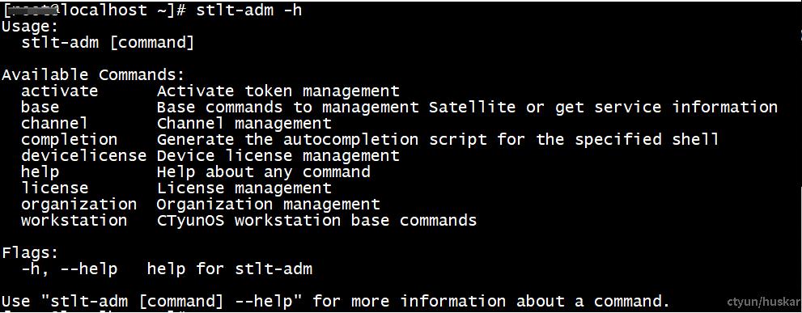802x313 pixels.
Task: Click the 'activate' command name
Action: tap(59, 91)
